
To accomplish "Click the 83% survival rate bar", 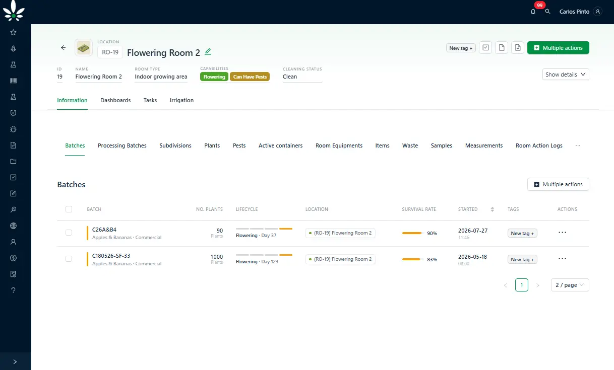I will (x=412, y=259).
